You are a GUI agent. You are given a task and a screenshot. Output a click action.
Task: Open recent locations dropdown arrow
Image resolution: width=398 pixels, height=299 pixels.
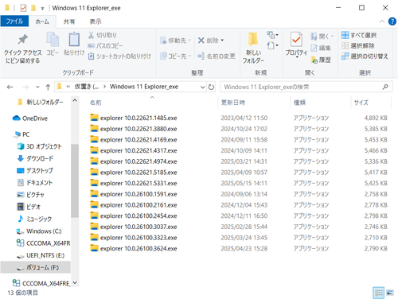coord(37,87)
